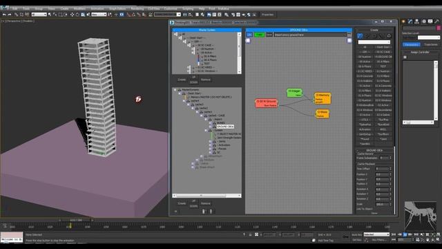The image size is (442, 249).
Task: Open the Edit menu
Action: tap(15, 8)
